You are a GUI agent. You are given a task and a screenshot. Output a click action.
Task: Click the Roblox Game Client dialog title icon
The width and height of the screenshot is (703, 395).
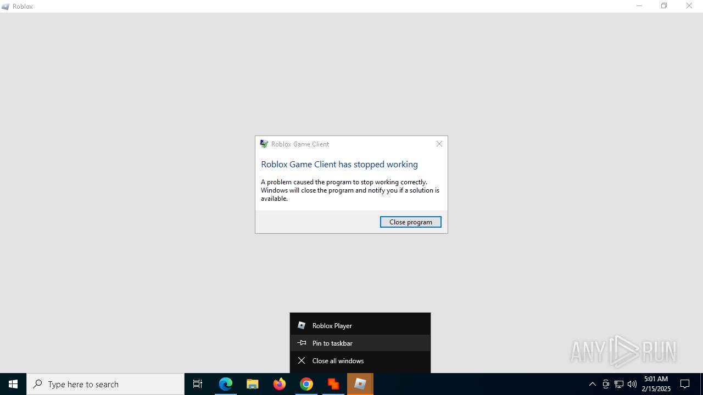pyautogui.click(x=264, y=144)
